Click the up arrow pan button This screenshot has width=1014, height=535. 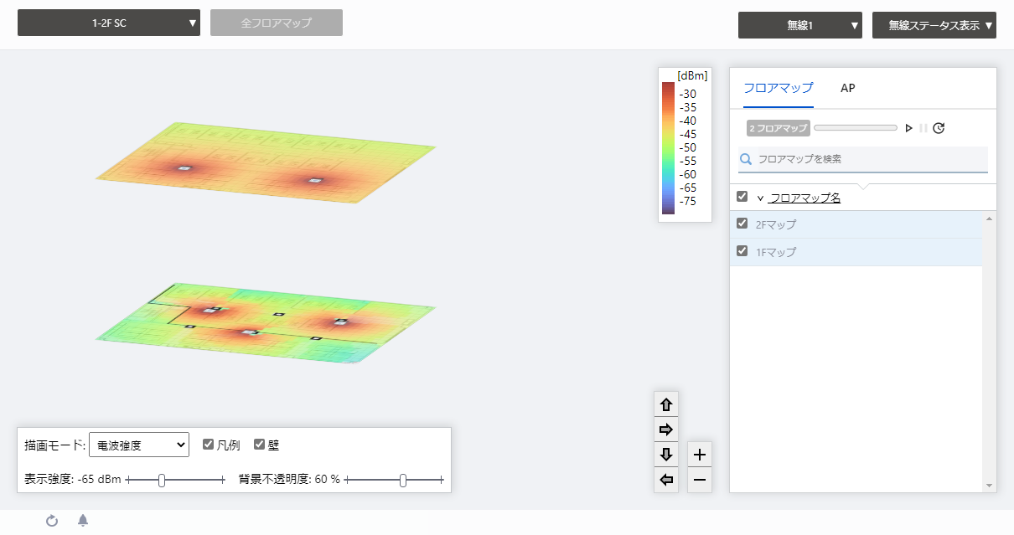666,404
